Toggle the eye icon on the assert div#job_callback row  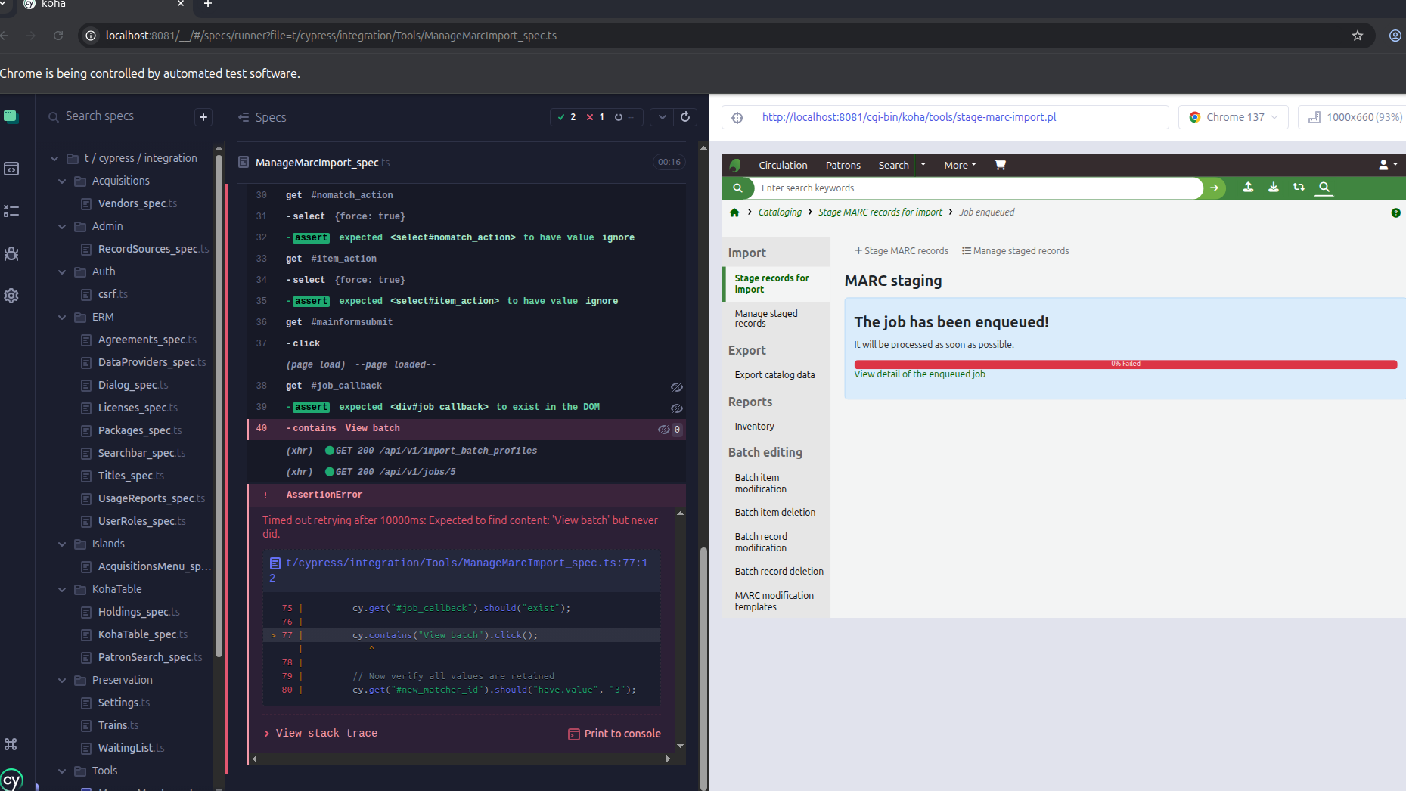tap(676, 408)
